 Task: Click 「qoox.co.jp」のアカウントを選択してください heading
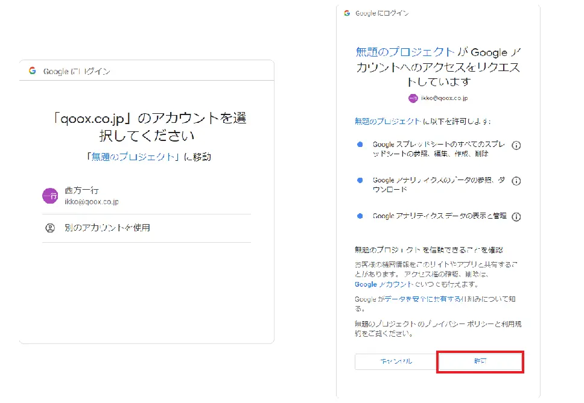[148, 127]
